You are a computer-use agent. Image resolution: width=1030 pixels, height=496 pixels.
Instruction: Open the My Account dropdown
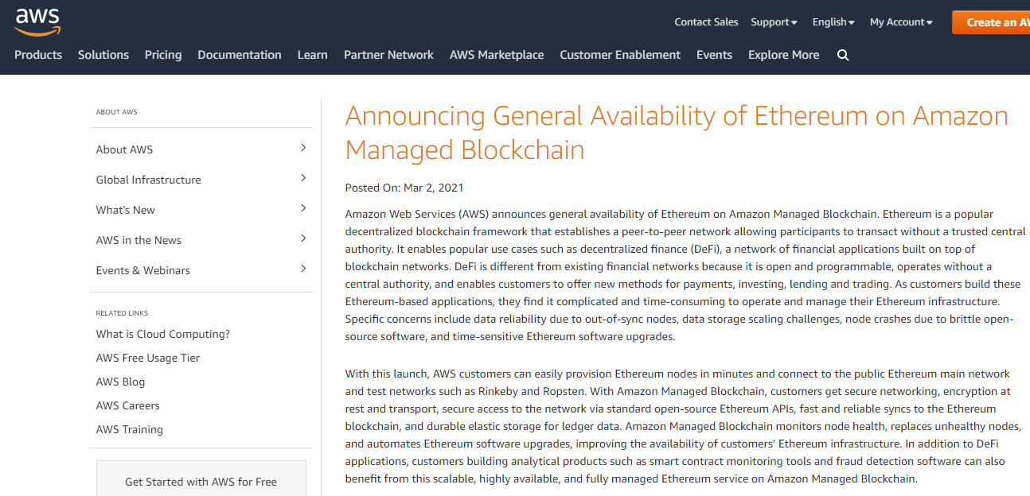pyautogui.click(x=900, y=22)
